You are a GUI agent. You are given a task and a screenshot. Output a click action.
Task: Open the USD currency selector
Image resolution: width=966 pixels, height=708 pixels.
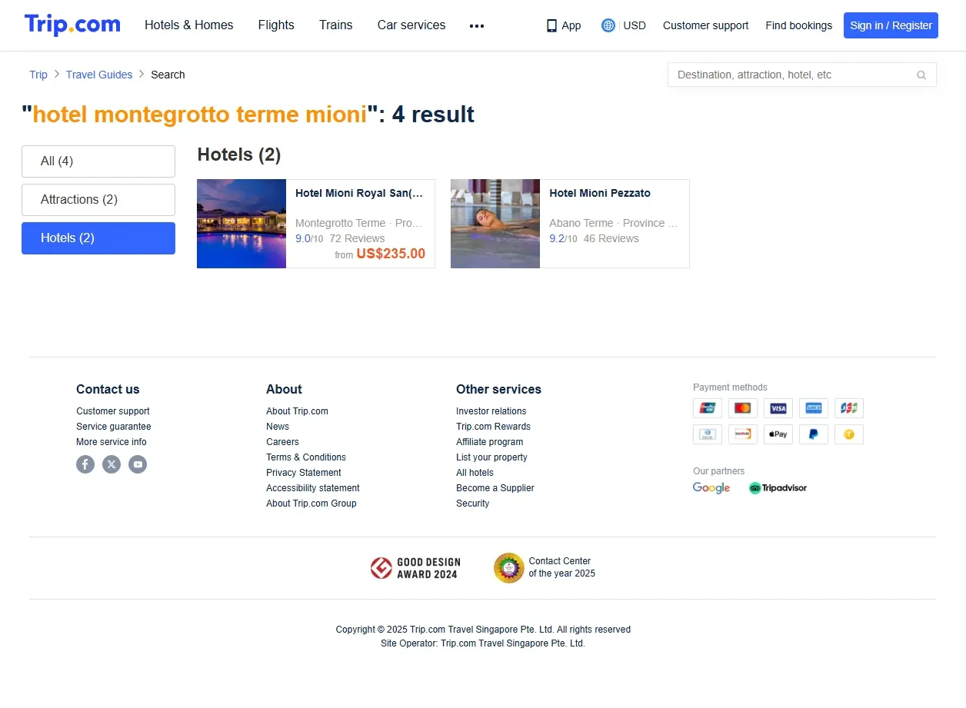[x=635, y=25]
